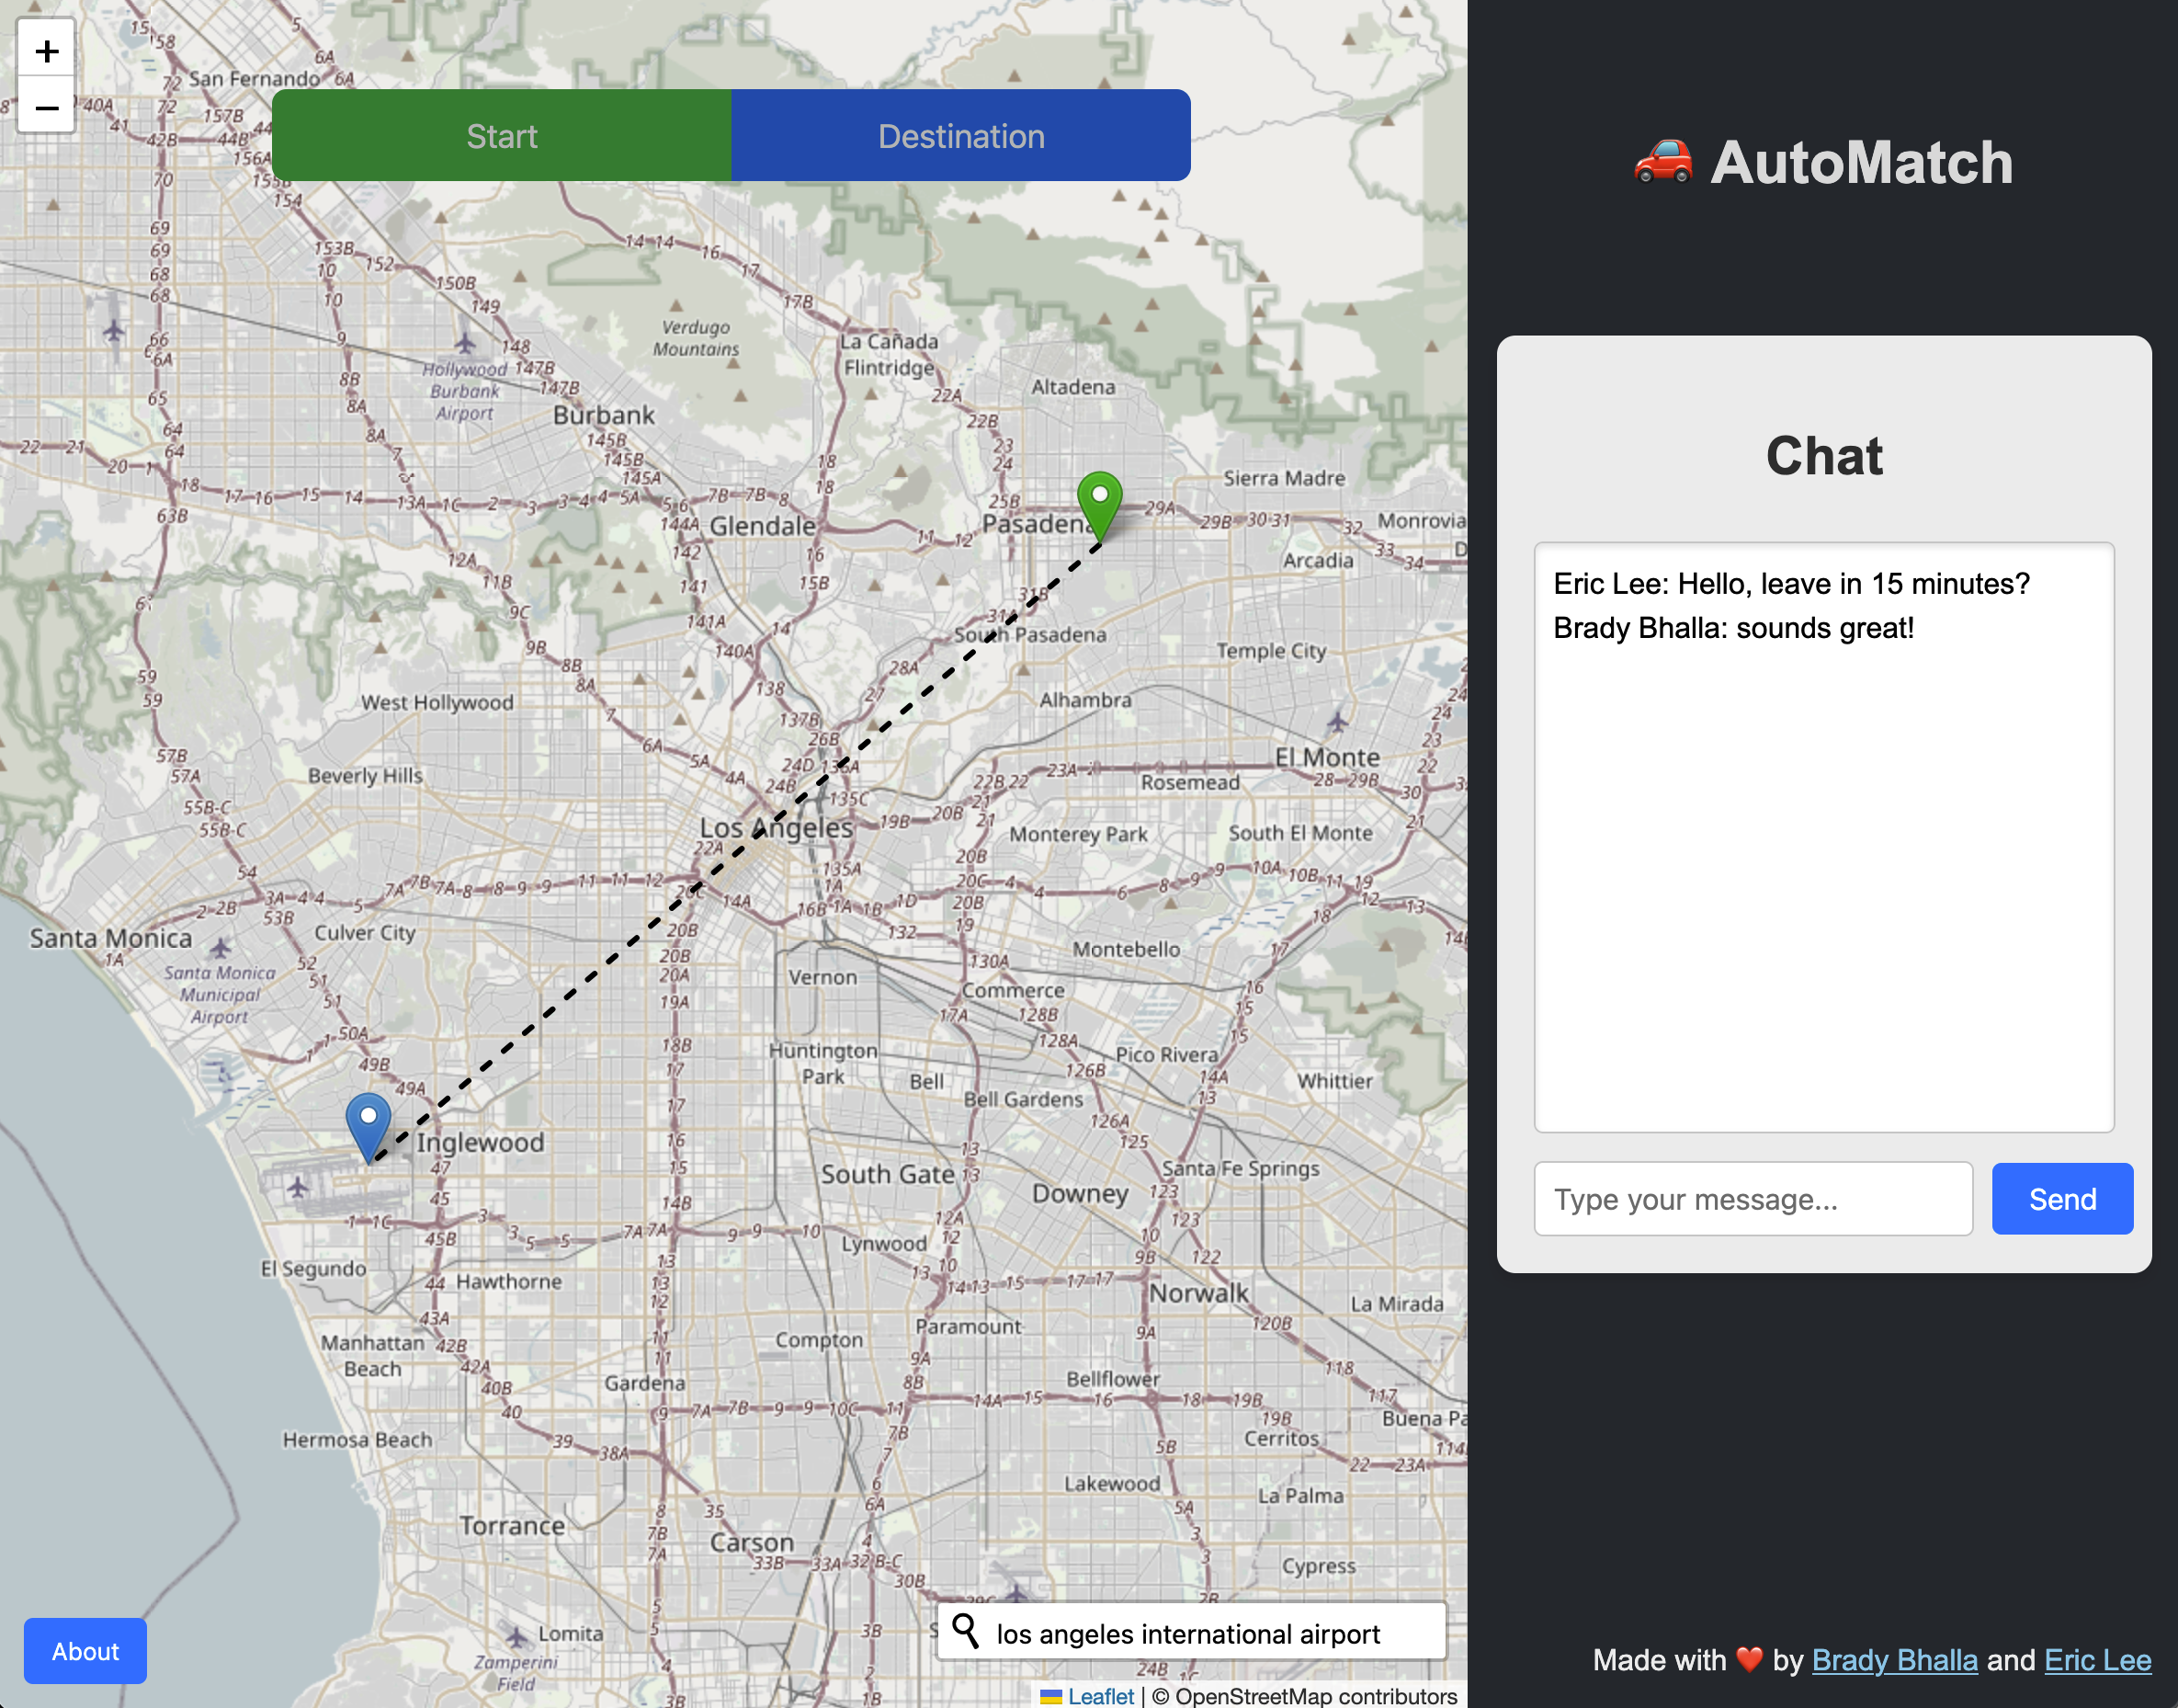Click the map zoom in plus button
Screen dimensions: 2178x1708
tap(46, 51)
